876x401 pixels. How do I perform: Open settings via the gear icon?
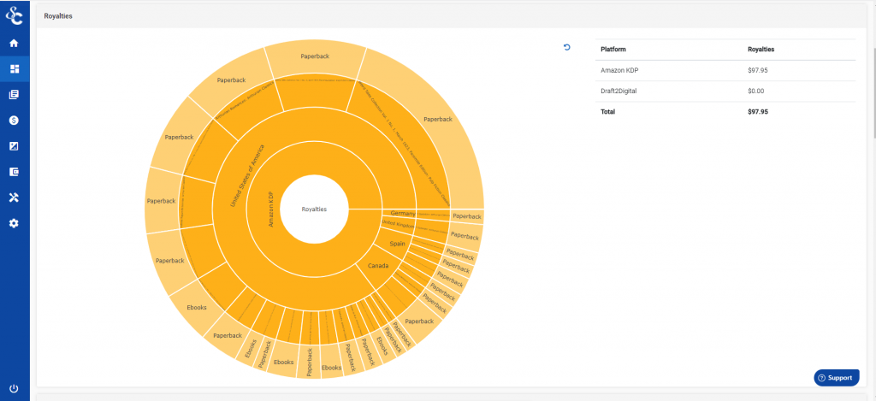(15, 223)
